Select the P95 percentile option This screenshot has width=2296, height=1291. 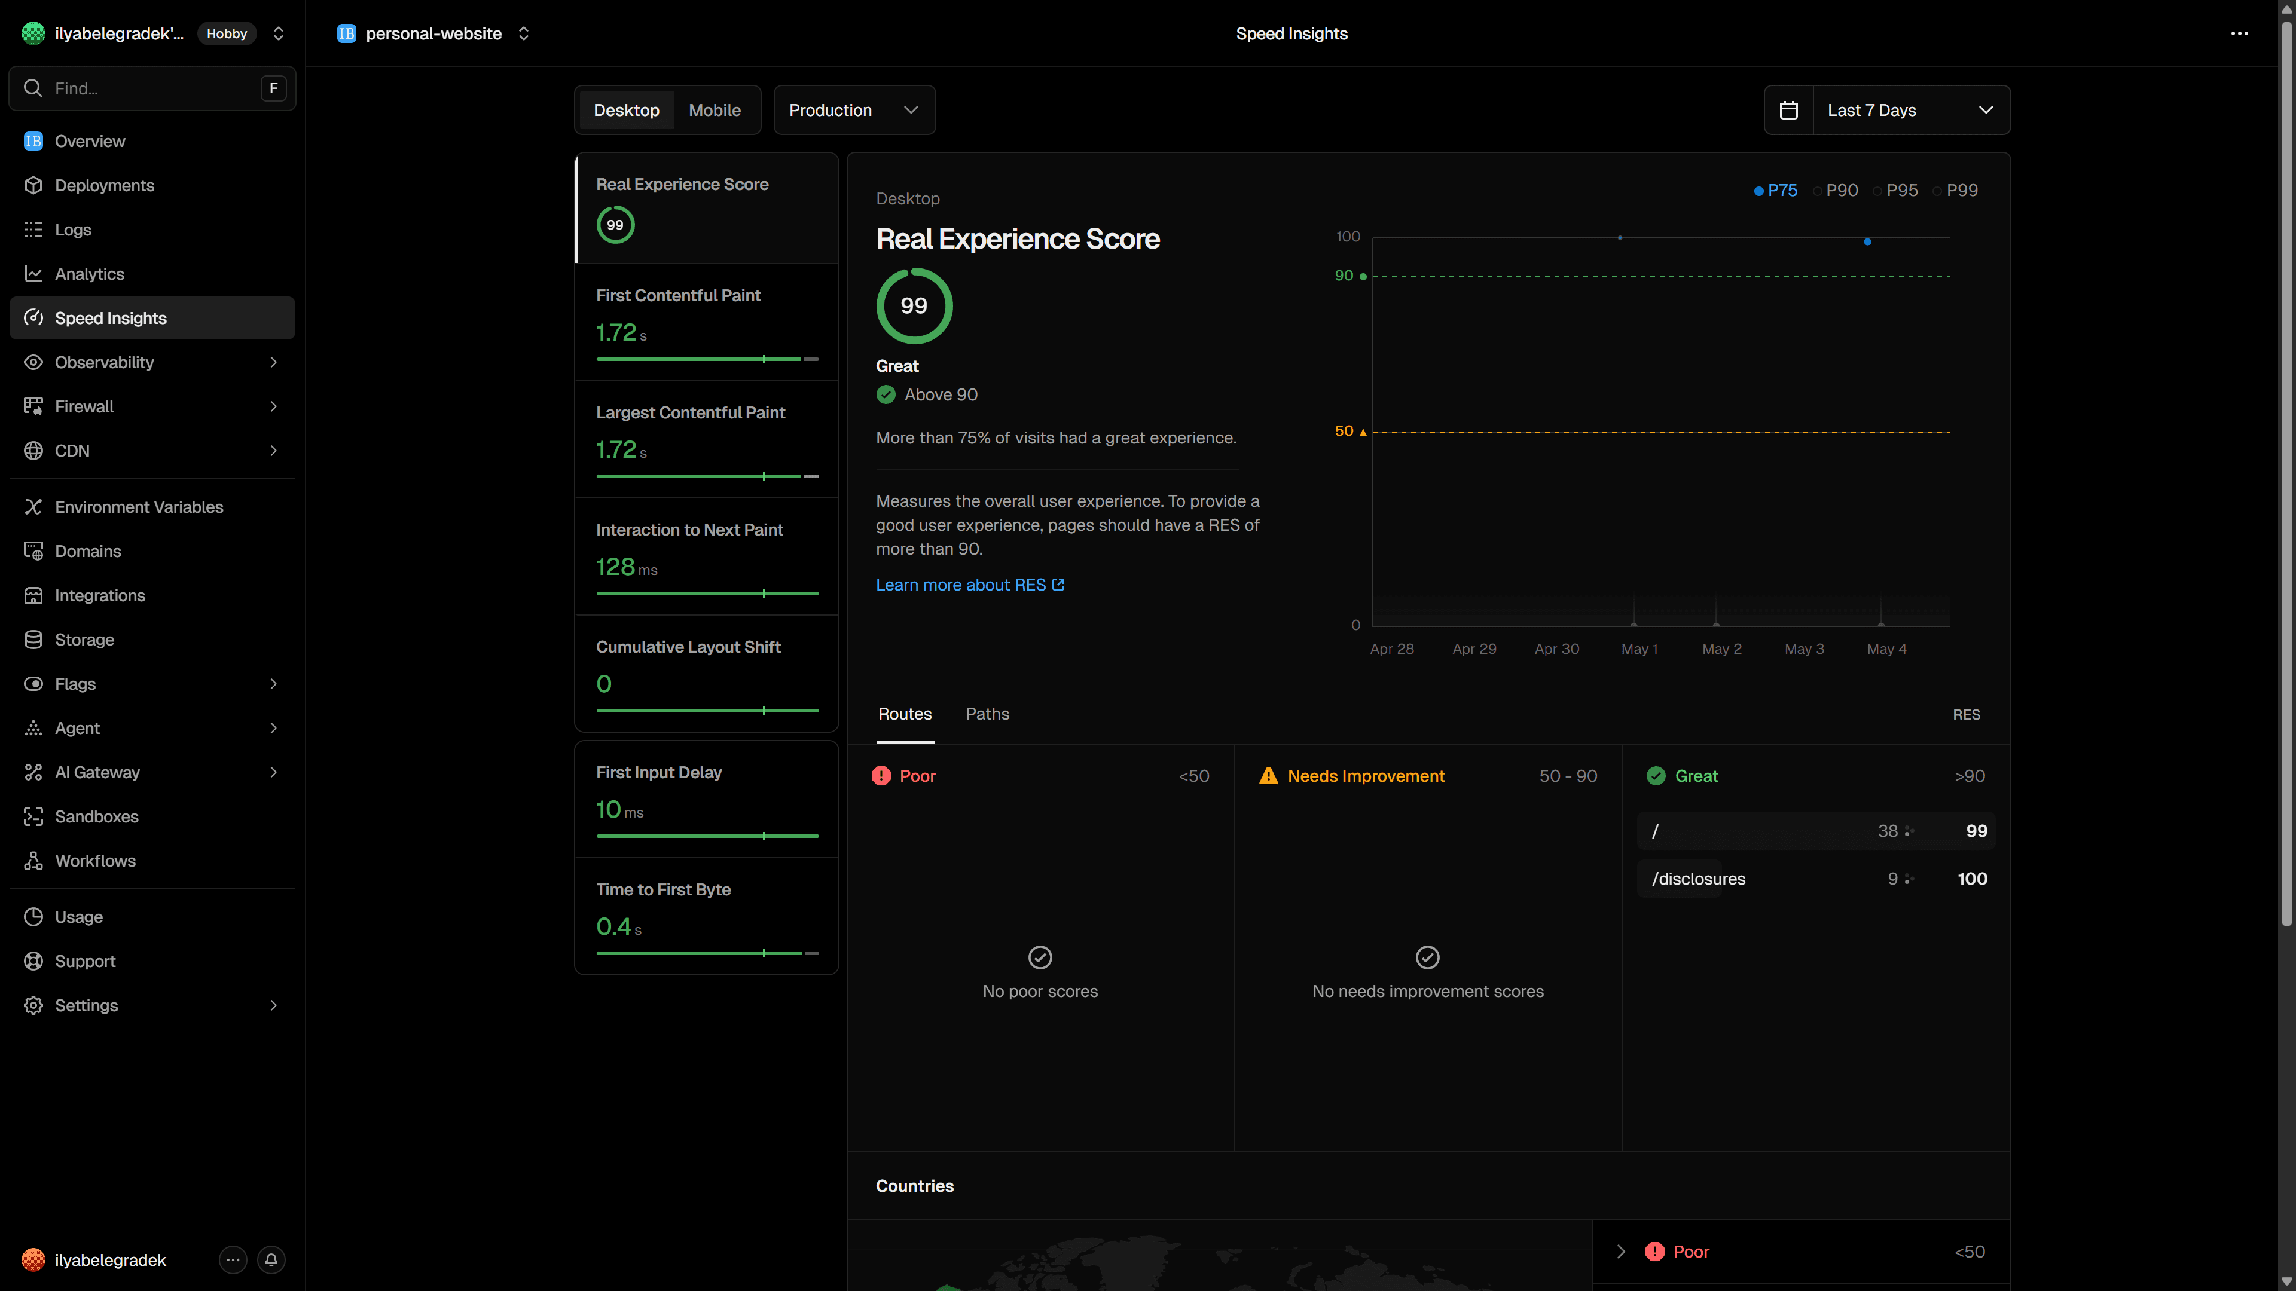pos(1895,191)
